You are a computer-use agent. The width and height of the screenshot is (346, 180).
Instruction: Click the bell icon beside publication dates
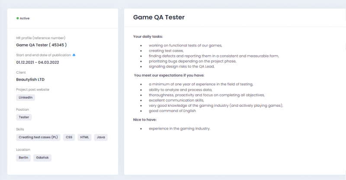pos(74,55)
